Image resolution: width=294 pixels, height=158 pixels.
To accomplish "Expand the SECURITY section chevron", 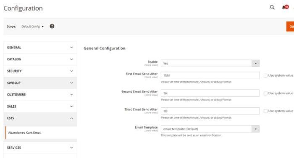I will tap(71, 71).
